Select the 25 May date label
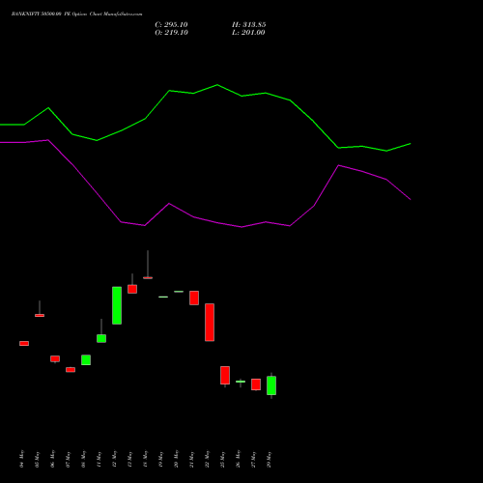 coord(222,459)
